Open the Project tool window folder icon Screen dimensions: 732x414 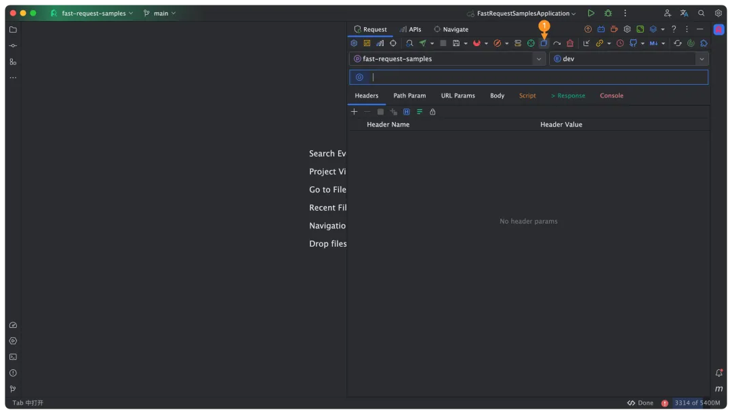(13, 29)
